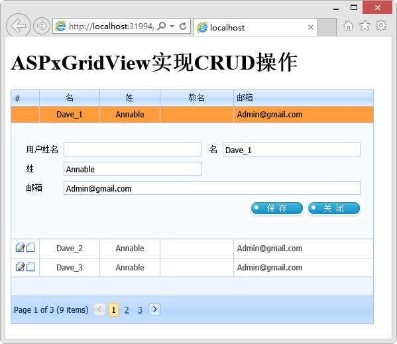This screenshot has height=344, width=397.
Task: Open the Tools gear icon
Action: coord(381,25)
